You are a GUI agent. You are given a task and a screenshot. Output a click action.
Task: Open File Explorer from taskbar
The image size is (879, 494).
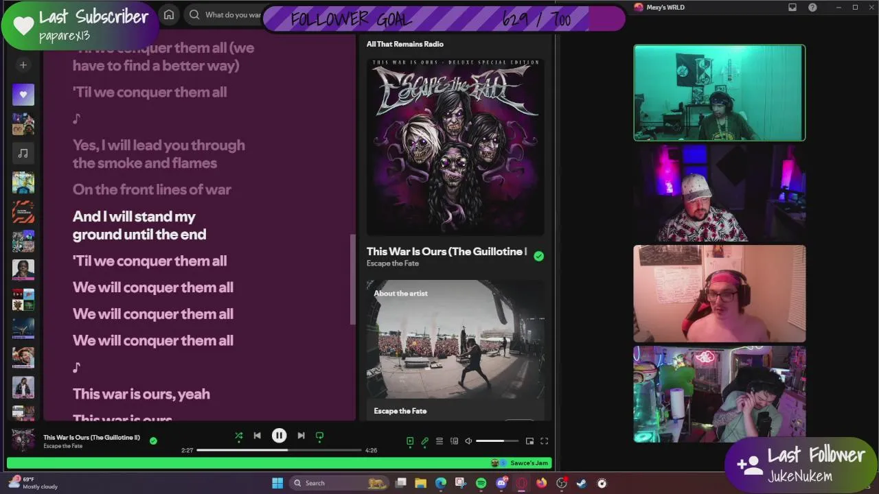420,483
